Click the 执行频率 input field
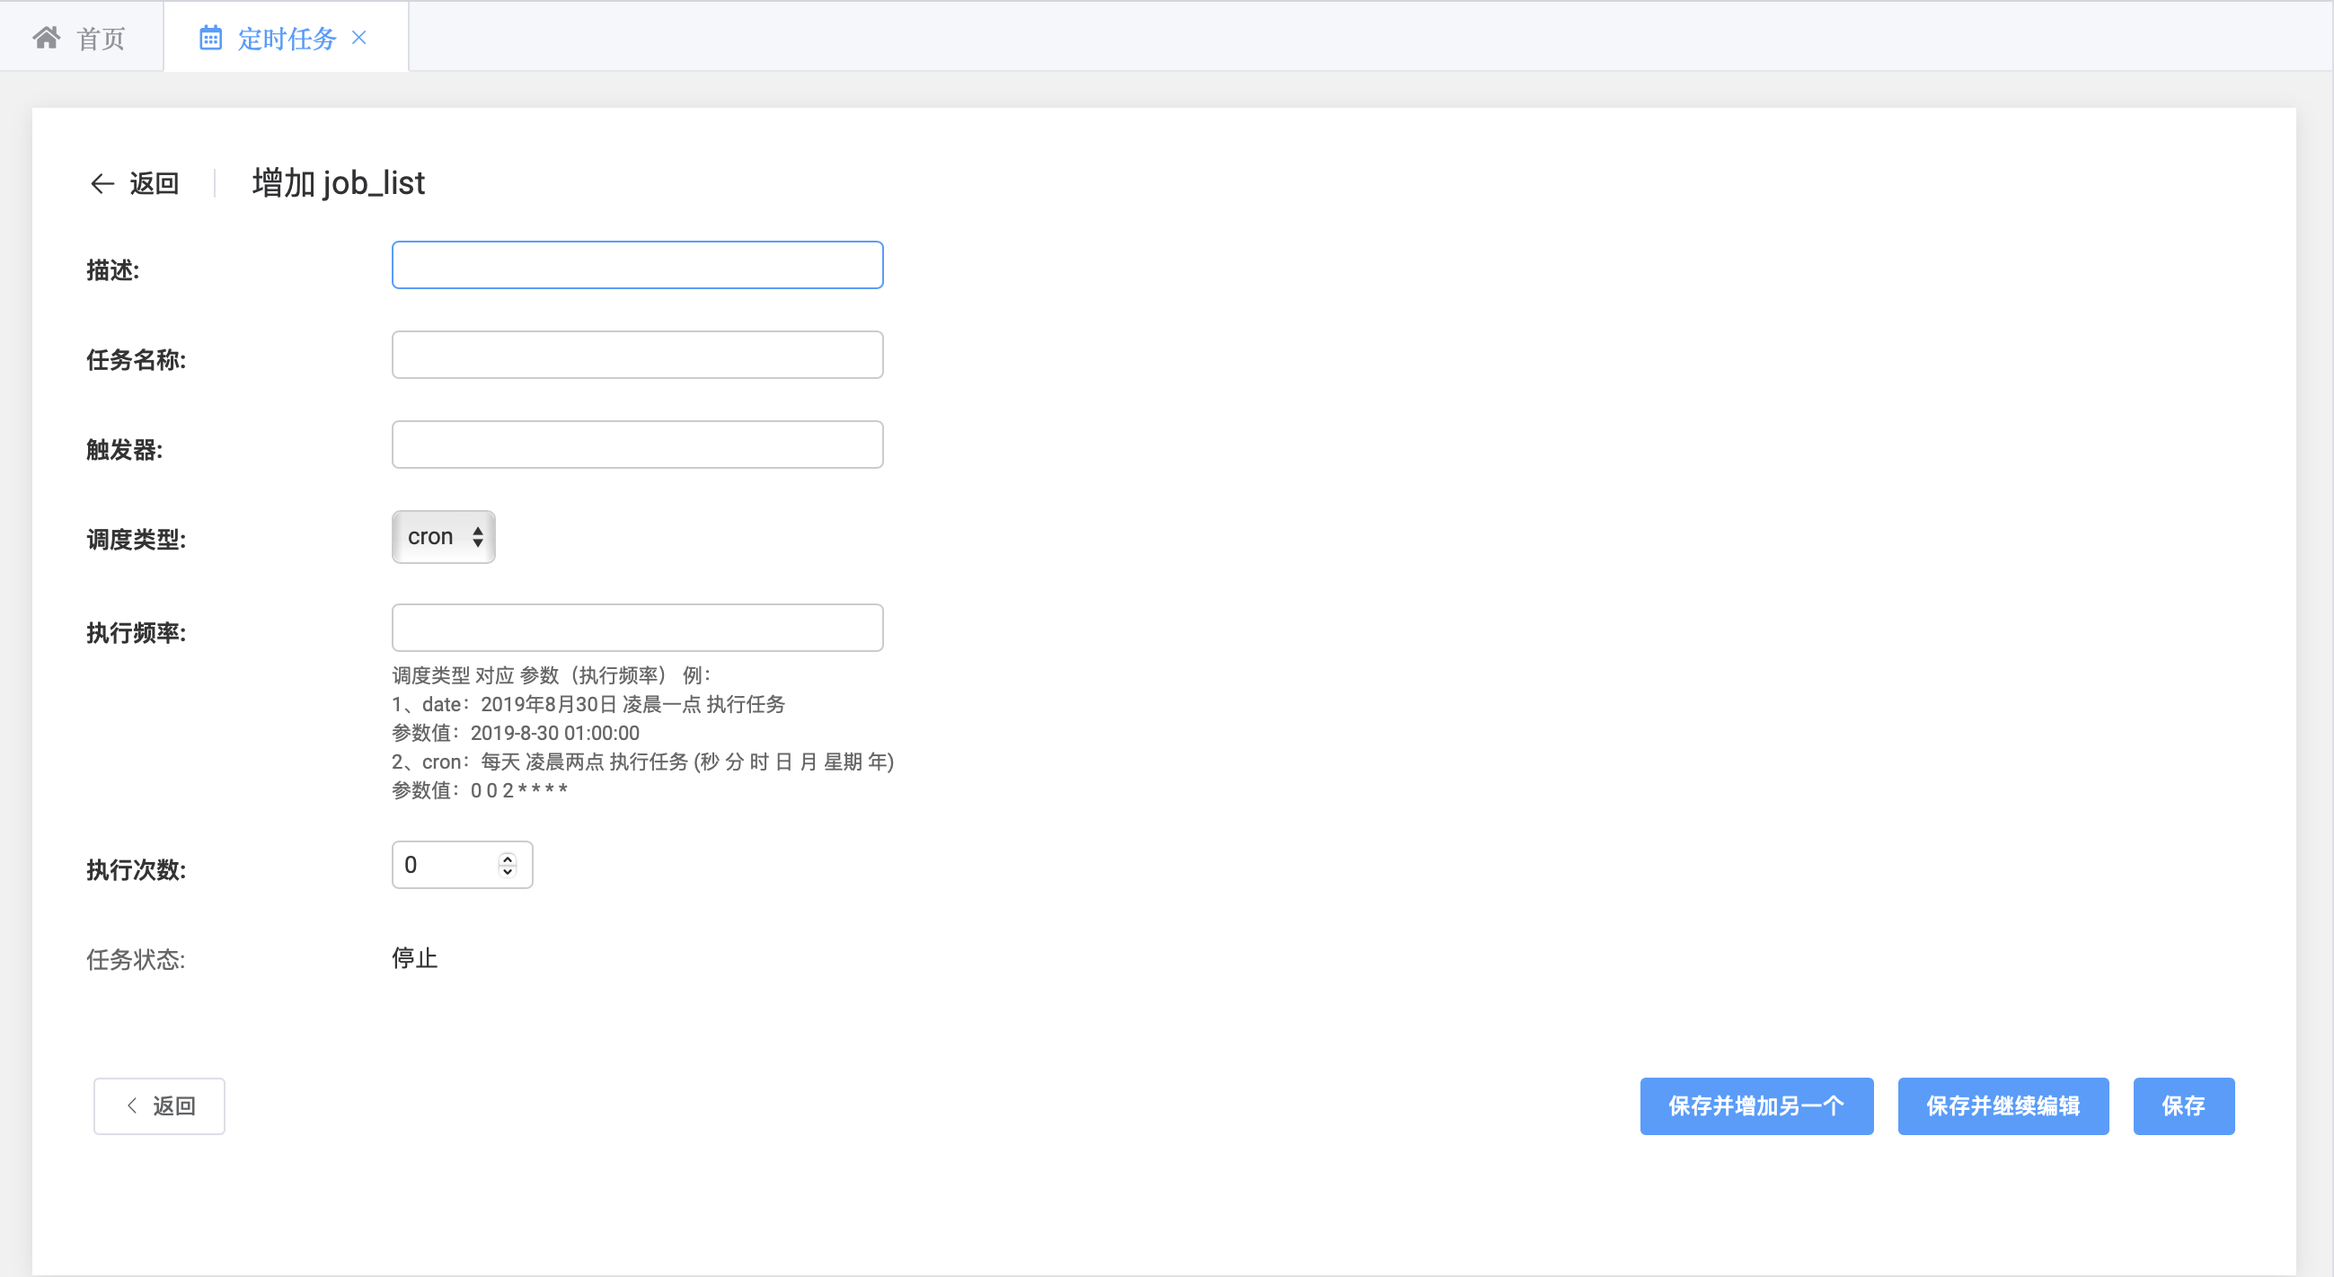This screenshot has width=2334, height=1277. 637,628
